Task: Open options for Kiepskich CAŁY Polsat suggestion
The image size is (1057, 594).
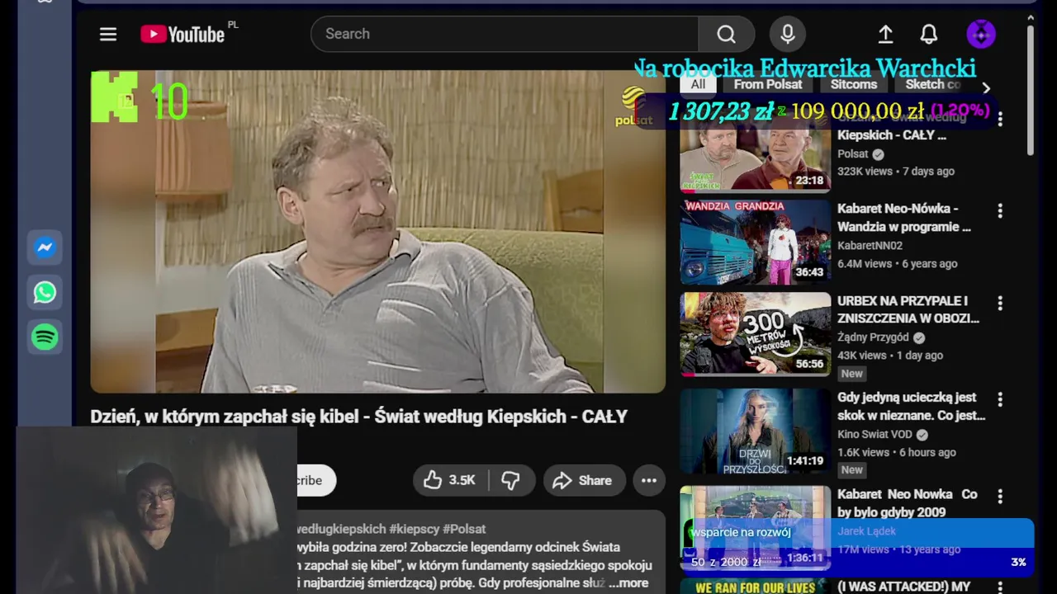Action: click(x=1000, y=119)
